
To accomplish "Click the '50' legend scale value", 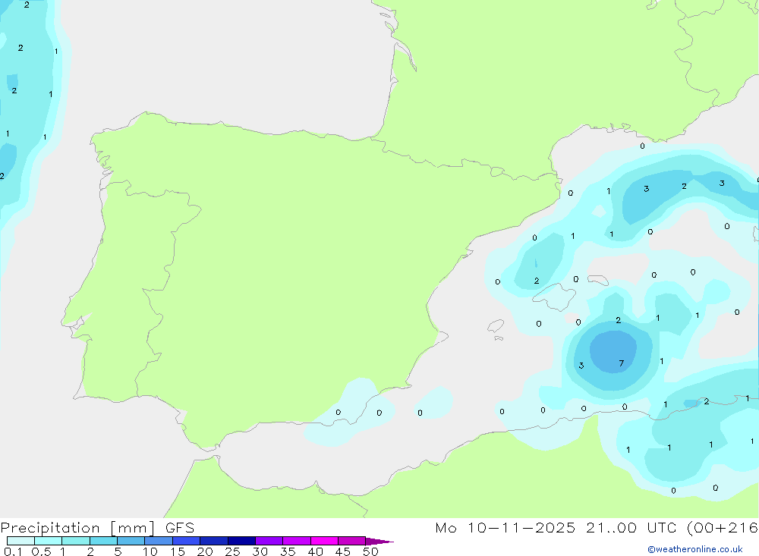I will pyautogui.click(x=370, y=551).
